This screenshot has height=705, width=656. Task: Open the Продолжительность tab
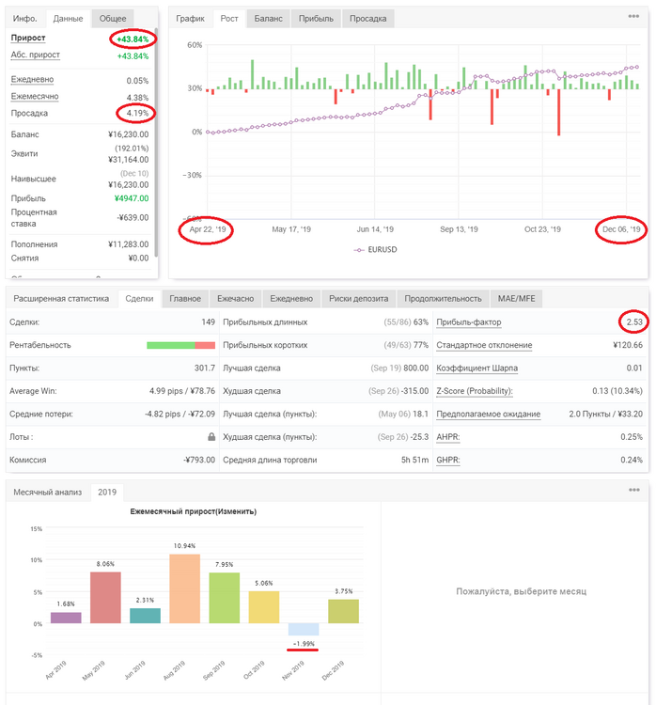(443, 299)
